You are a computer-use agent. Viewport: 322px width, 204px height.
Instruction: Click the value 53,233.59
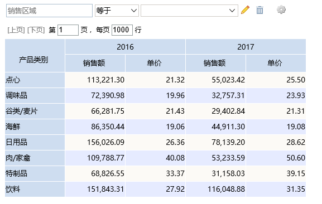tap(228, 158)
